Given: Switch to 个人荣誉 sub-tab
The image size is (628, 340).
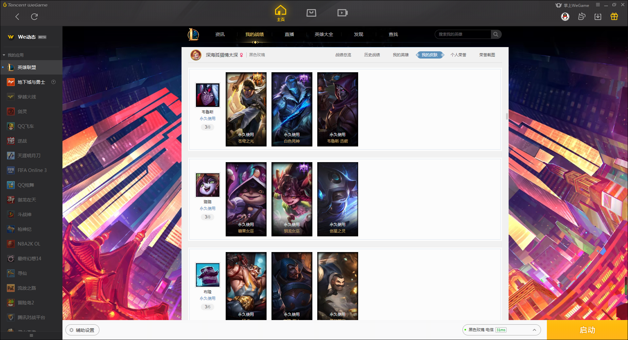Looking at the screenshot, I should 458,55.
